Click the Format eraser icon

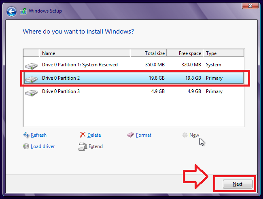point(130,135)
